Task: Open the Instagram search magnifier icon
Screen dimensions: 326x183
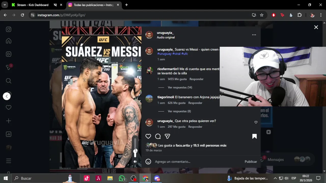Action: (9, 81)
